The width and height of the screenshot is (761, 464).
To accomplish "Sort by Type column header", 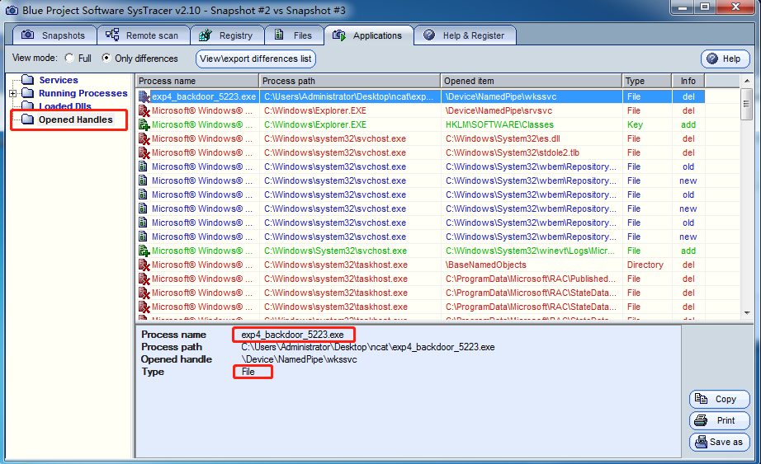I will [x=647, y=81].
